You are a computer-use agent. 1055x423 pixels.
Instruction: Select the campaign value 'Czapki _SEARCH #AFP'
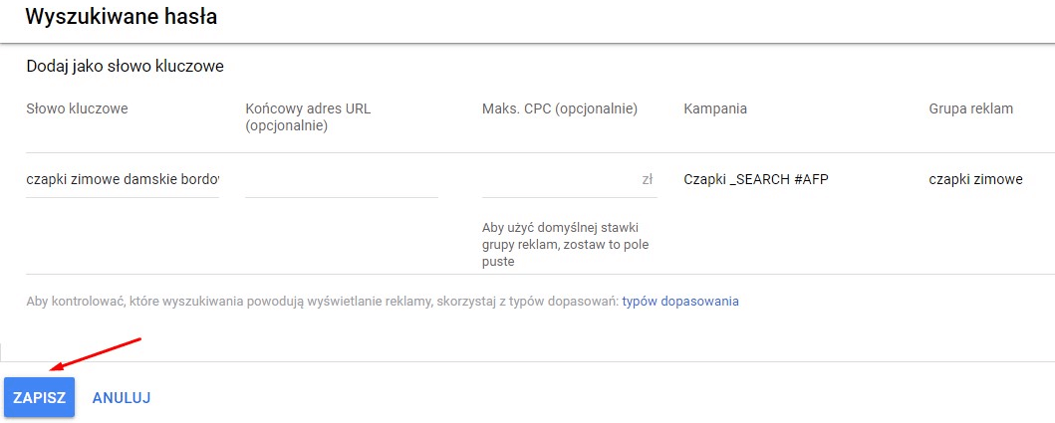tap(755, 179)
